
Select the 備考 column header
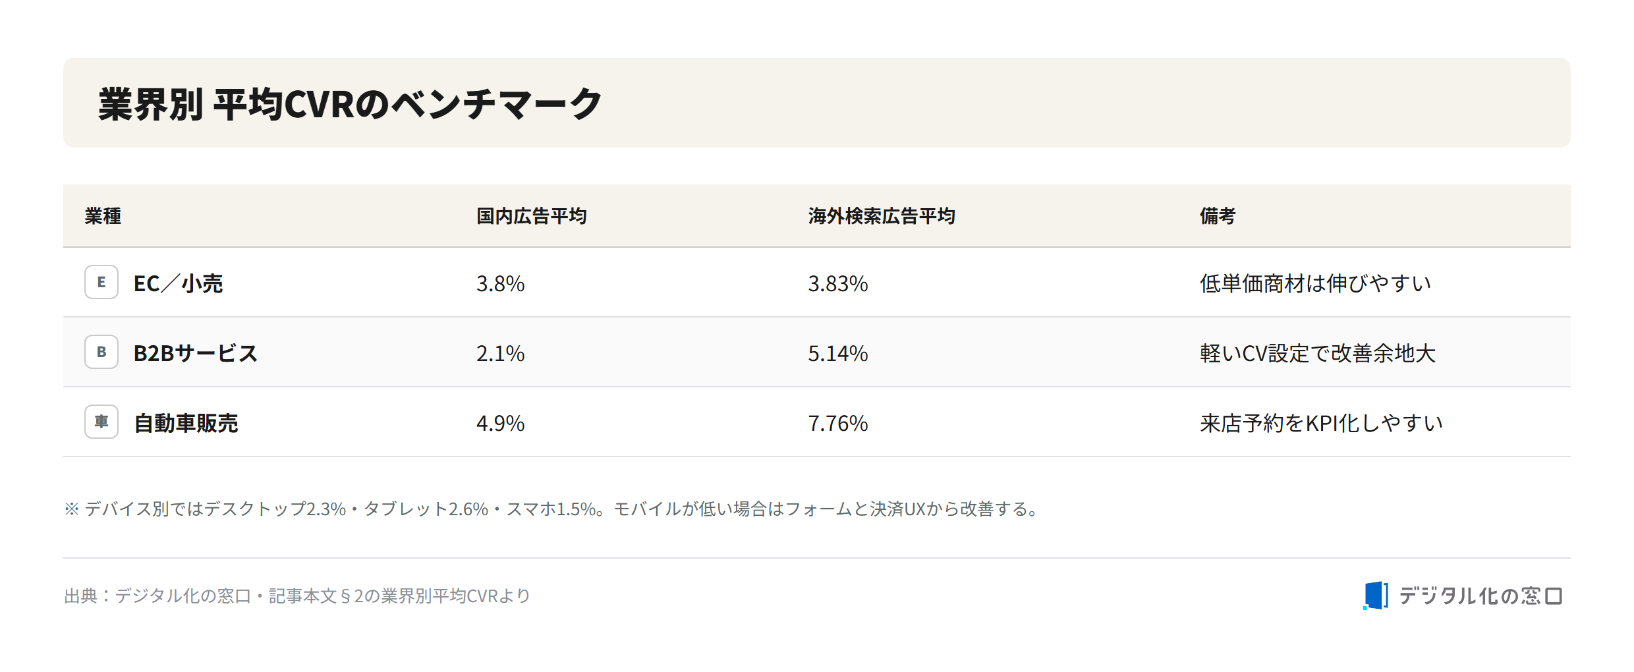pyautogui.click(x=1218, y=216)
